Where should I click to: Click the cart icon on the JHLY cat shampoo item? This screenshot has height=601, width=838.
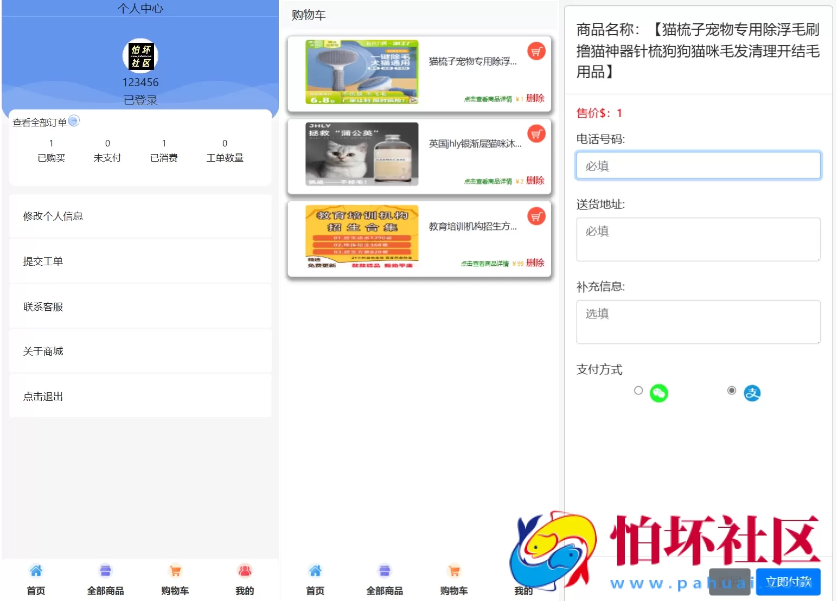[x=536, y=133]
